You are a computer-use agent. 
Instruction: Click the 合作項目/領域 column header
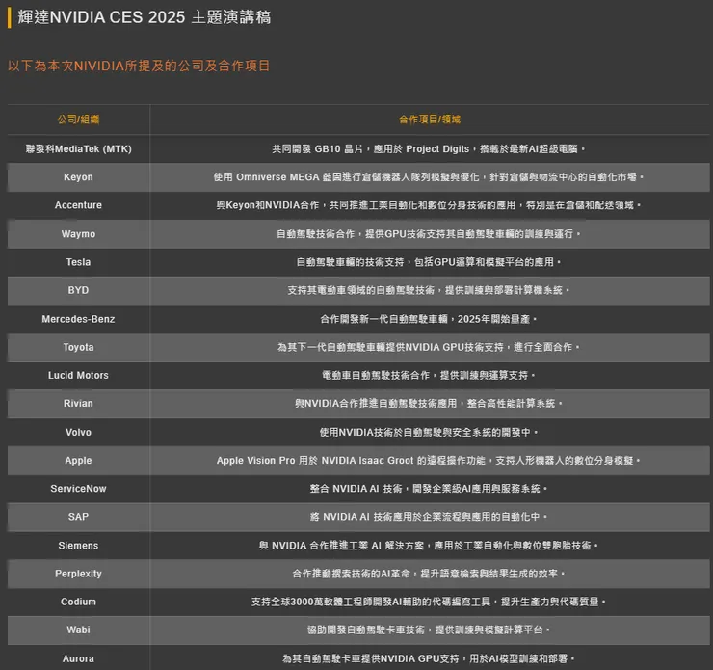430,120
